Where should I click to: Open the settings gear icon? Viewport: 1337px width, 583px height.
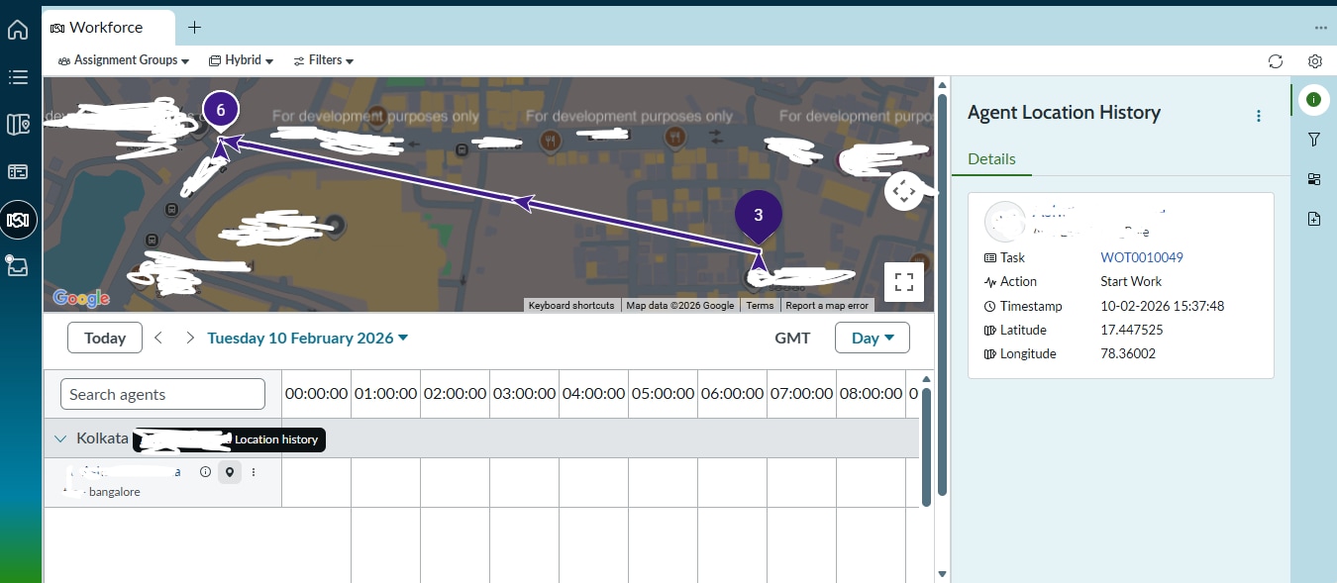1315,61
